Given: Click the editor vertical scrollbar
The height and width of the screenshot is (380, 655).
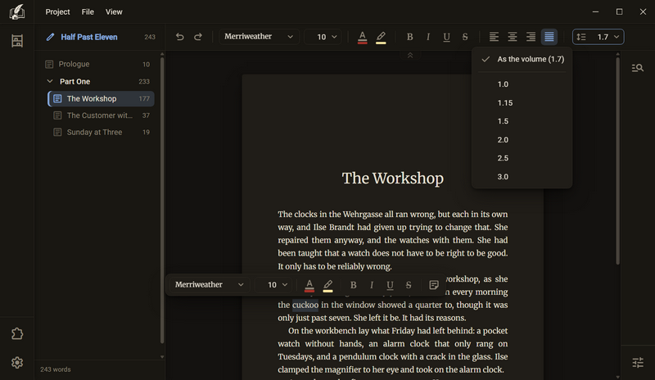Looking at the screenshot, I should click(617, 161).
